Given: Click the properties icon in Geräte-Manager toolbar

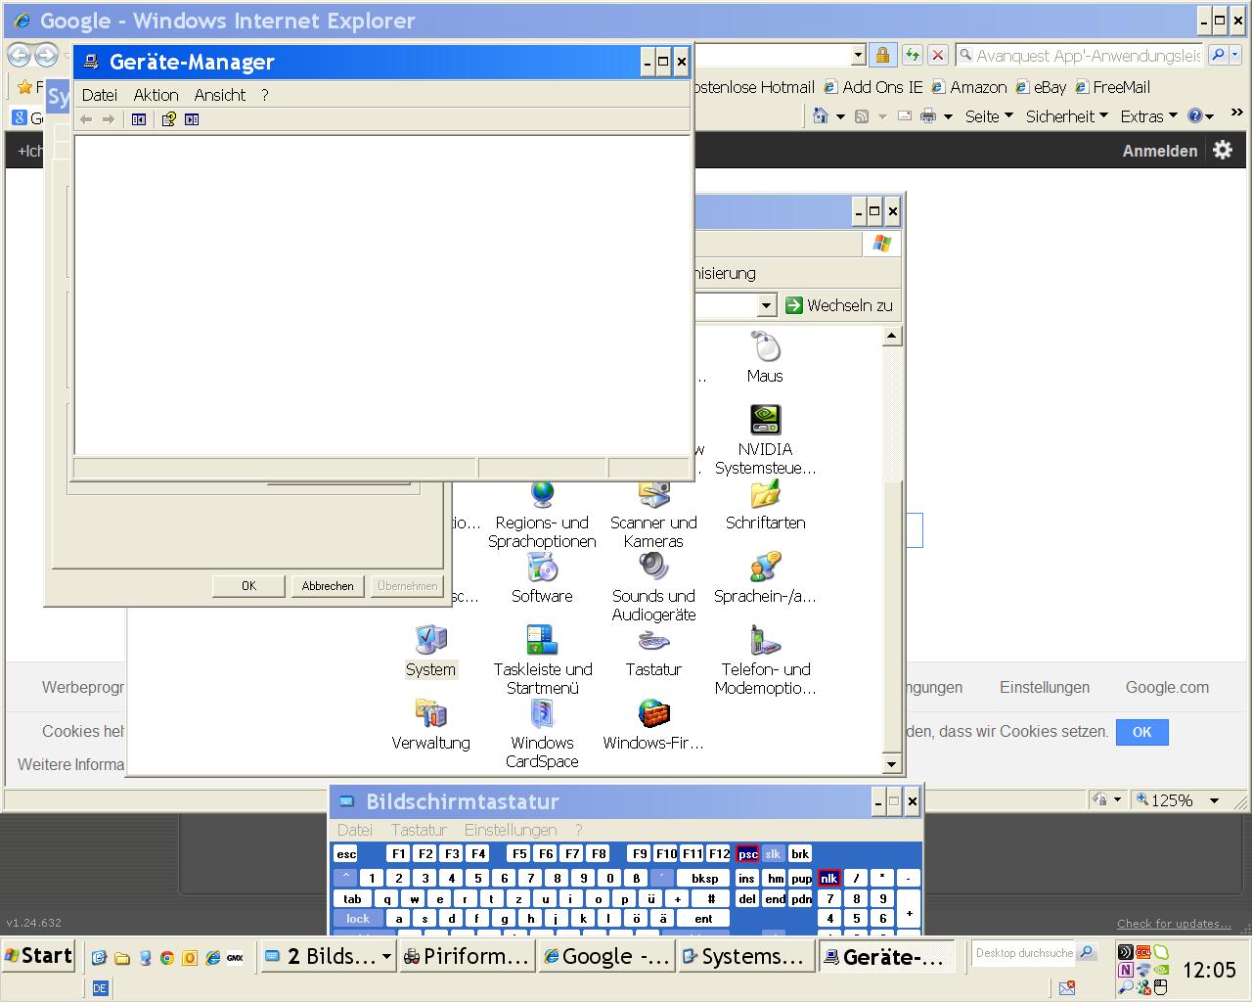Looking at the screenshot, I should click(x=168, y=119).
